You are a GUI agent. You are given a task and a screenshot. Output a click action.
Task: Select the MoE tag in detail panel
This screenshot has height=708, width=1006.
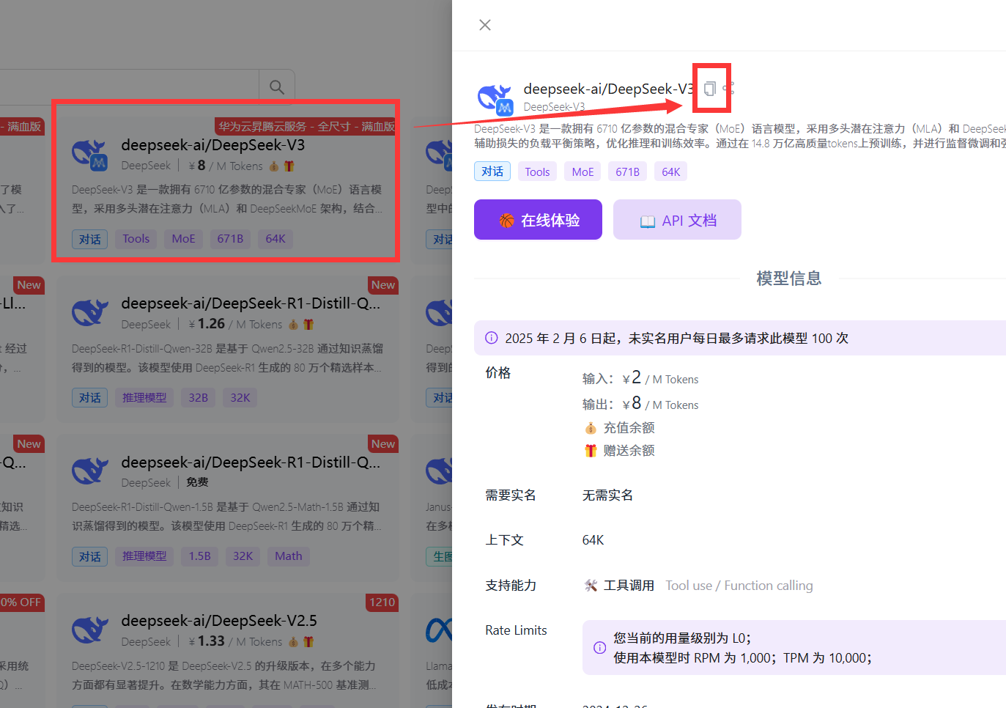click(582, 172)
